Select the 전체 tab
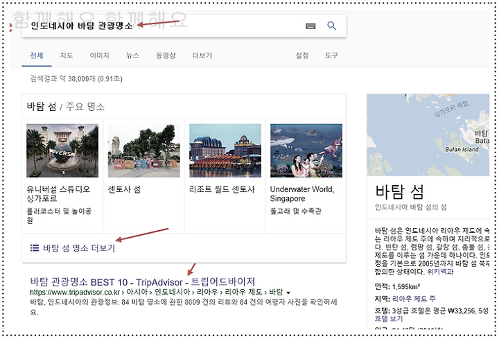 point(37,55)
